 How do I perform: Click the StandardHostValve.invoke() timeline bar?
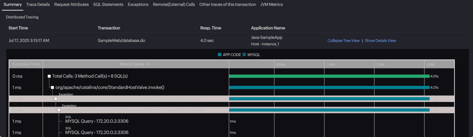pos(329,87)
